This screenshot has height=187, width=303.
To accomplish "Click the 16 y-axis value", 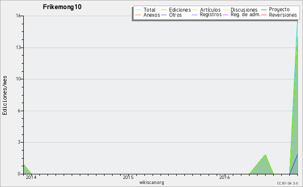I will (x=18, y=16).
